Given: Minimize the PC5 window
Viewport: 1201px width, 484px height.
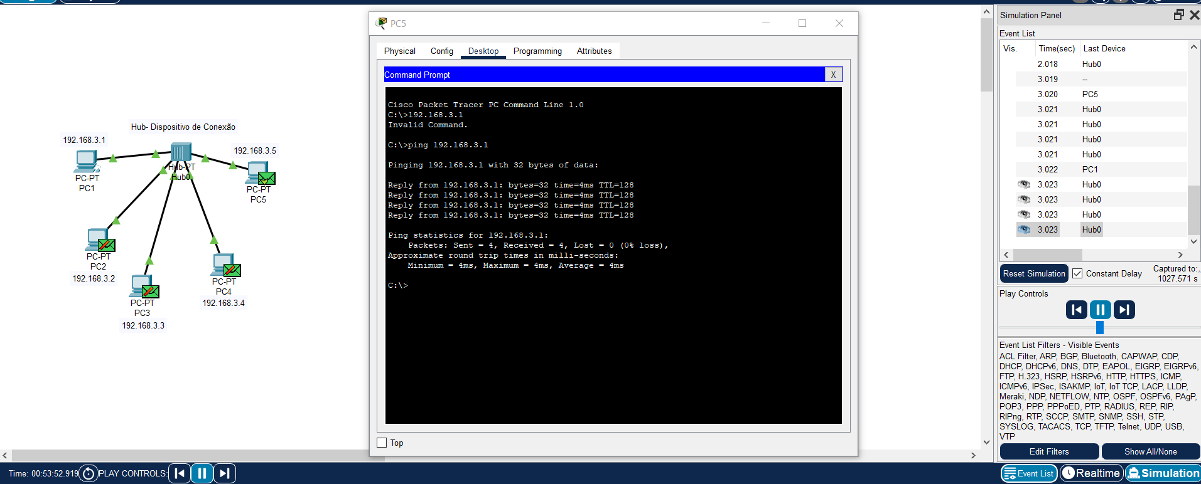Looking at the screenshot, I should click(x=766, y=23).
